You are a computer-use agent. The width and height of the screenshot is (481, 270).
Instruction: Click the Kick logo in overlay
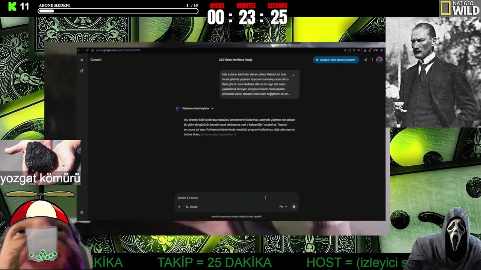[12, 6]
